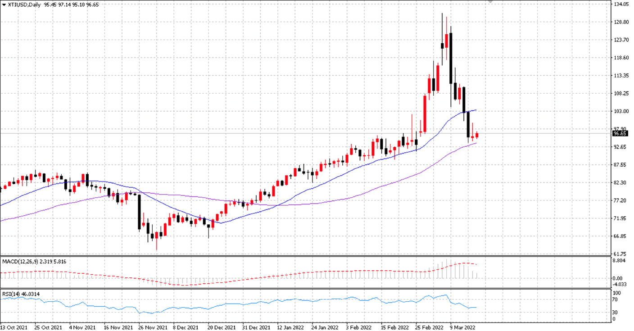The width and height of the screenshot is (634, 331).
Task: Click the 113.35 price axis label
Action: click(x=621, y=76)
